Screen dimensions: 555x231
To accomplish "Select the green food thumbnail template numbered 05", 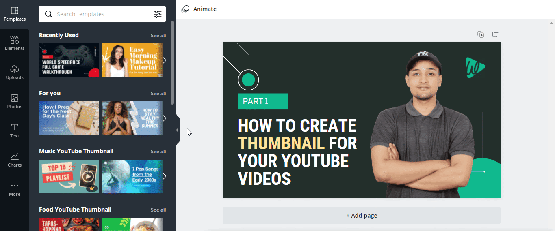I will click(132, 224).
